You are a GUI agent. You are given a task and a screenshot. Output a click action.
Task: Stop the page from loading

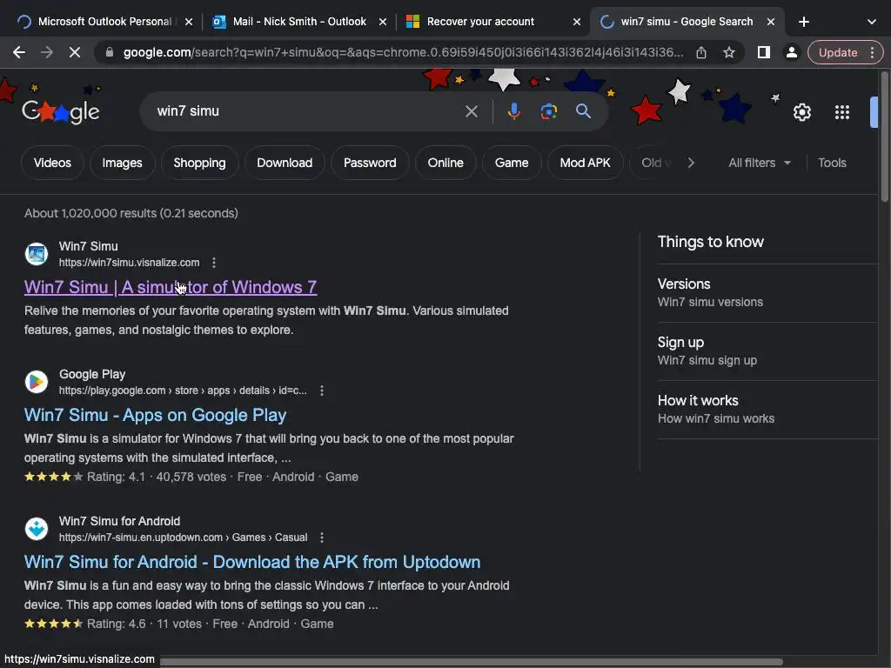75,53
